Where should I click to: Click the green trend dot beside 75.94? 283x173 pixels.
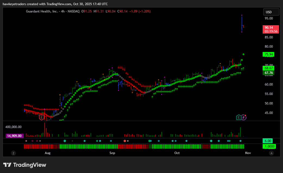[243, 54]
